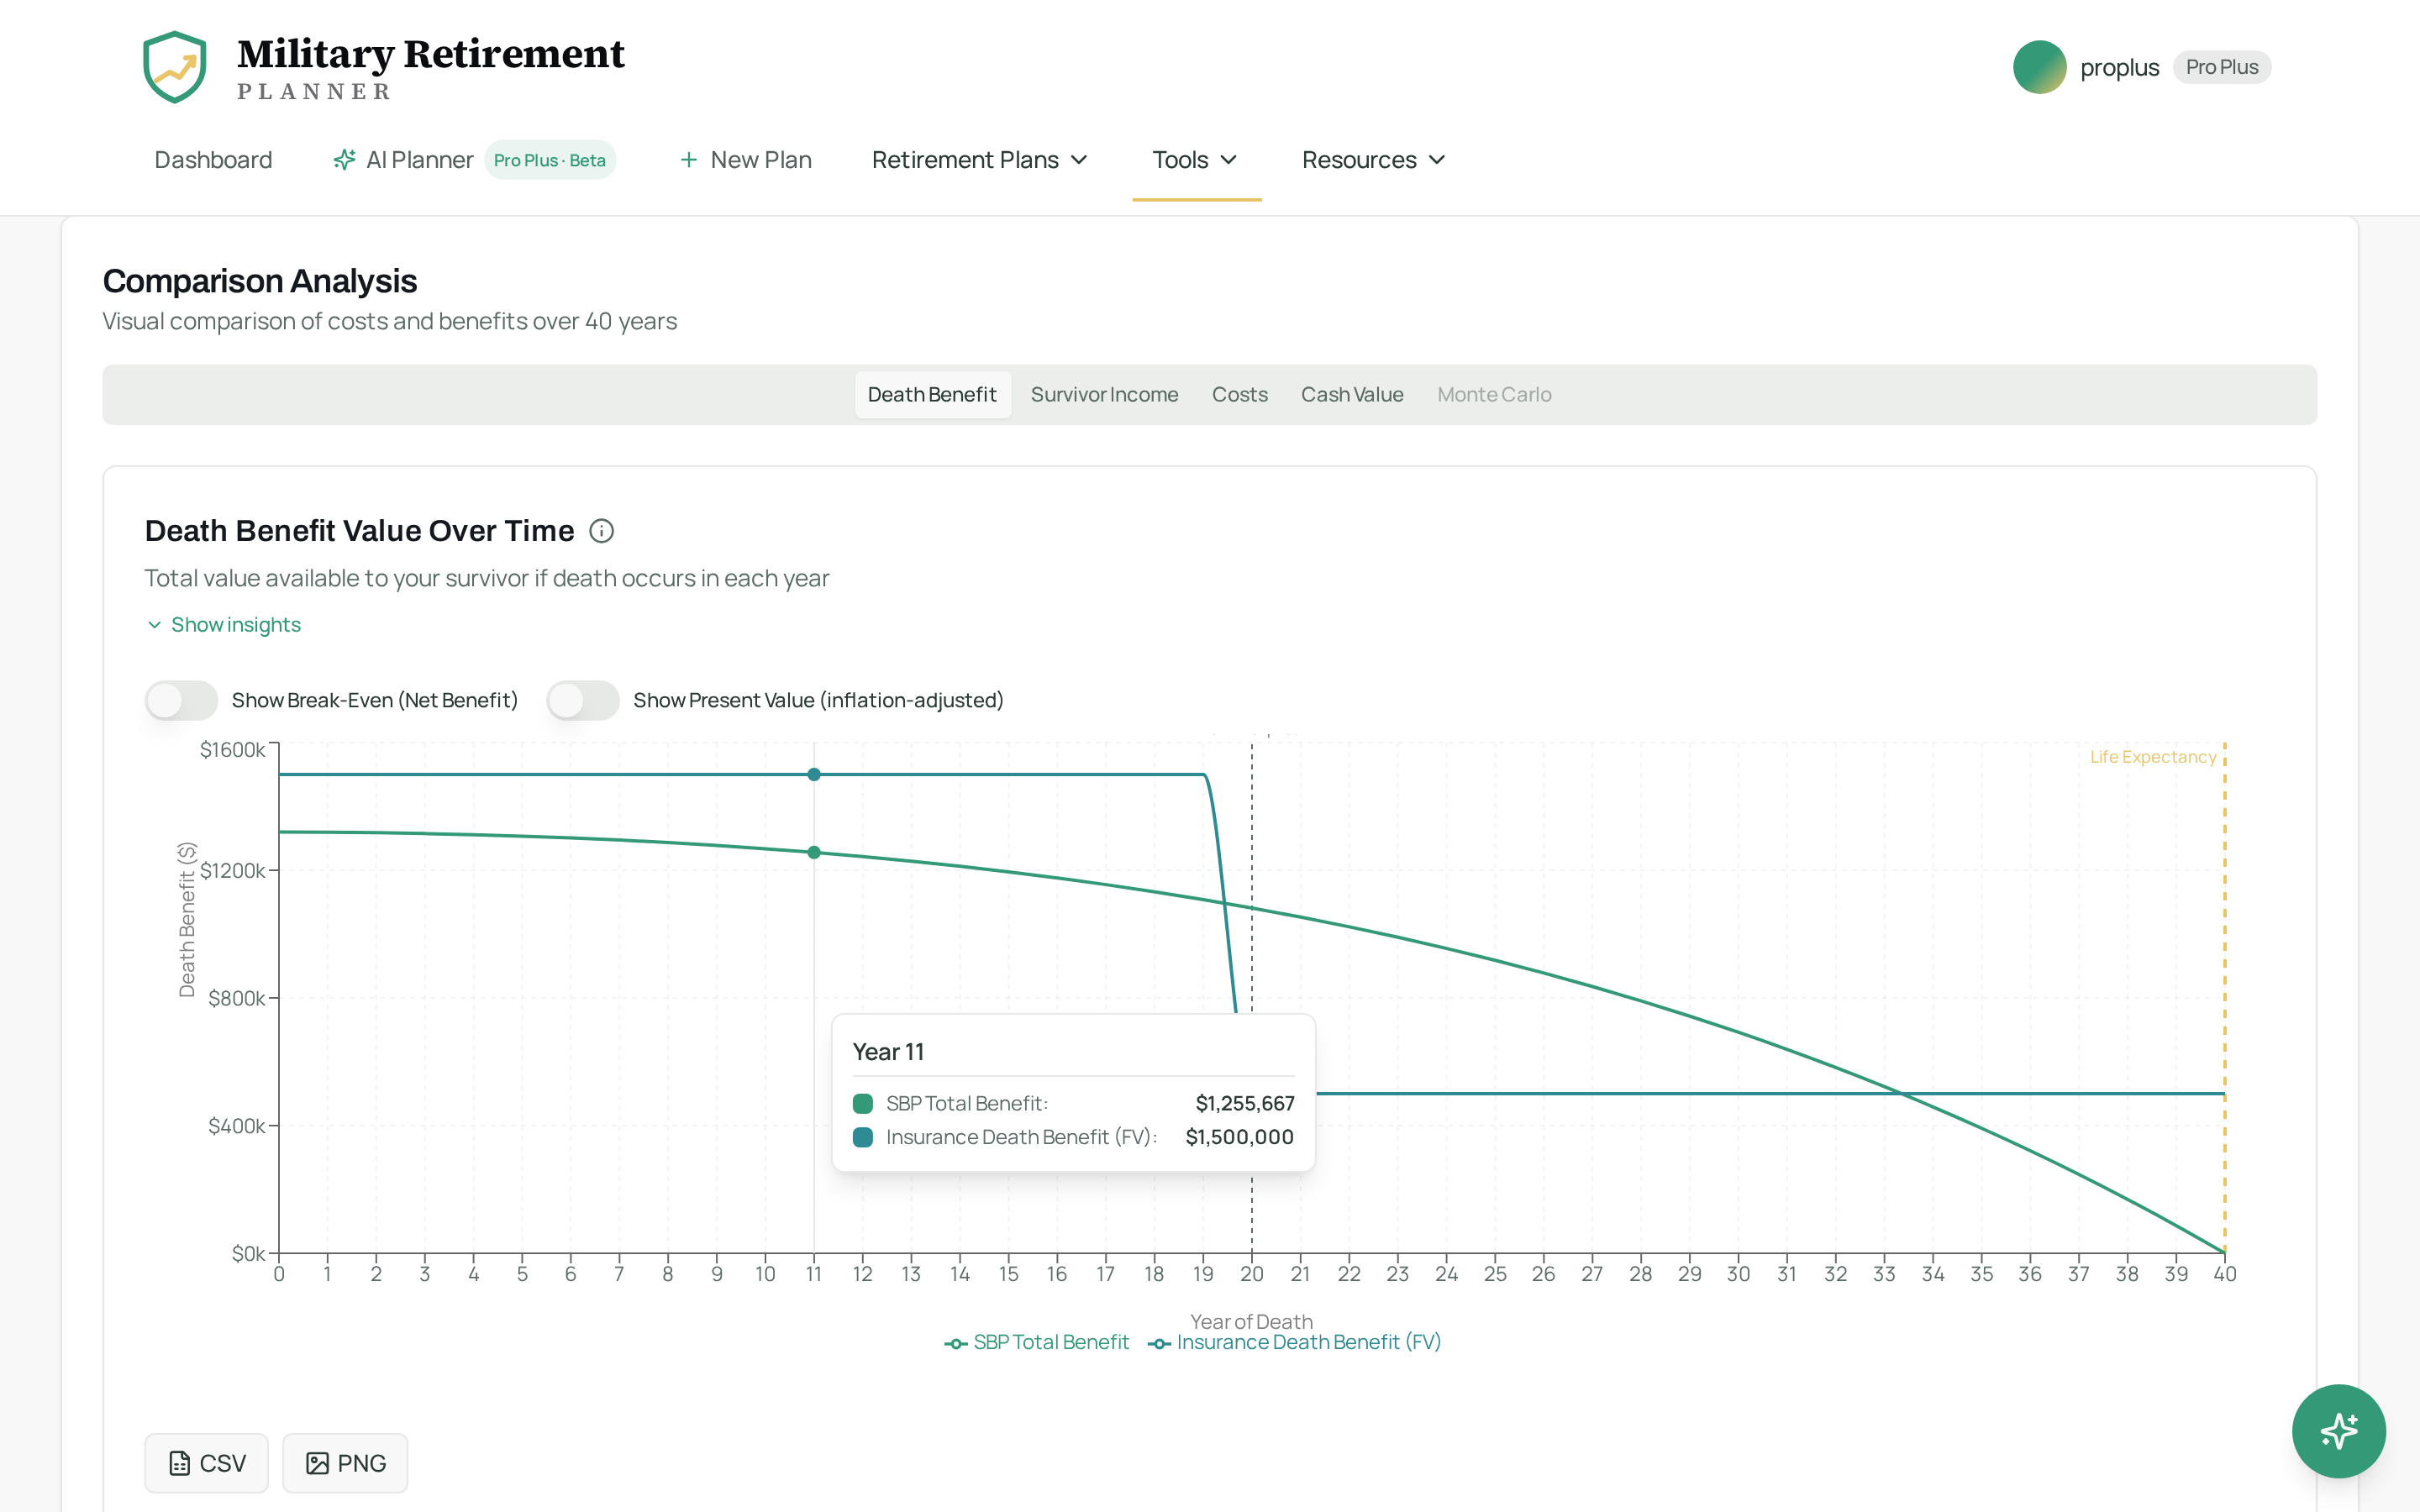2420x1512 pixels.
Task: Toggle Show Present Value inflation-adjusted switch
Action: [583, 700]
